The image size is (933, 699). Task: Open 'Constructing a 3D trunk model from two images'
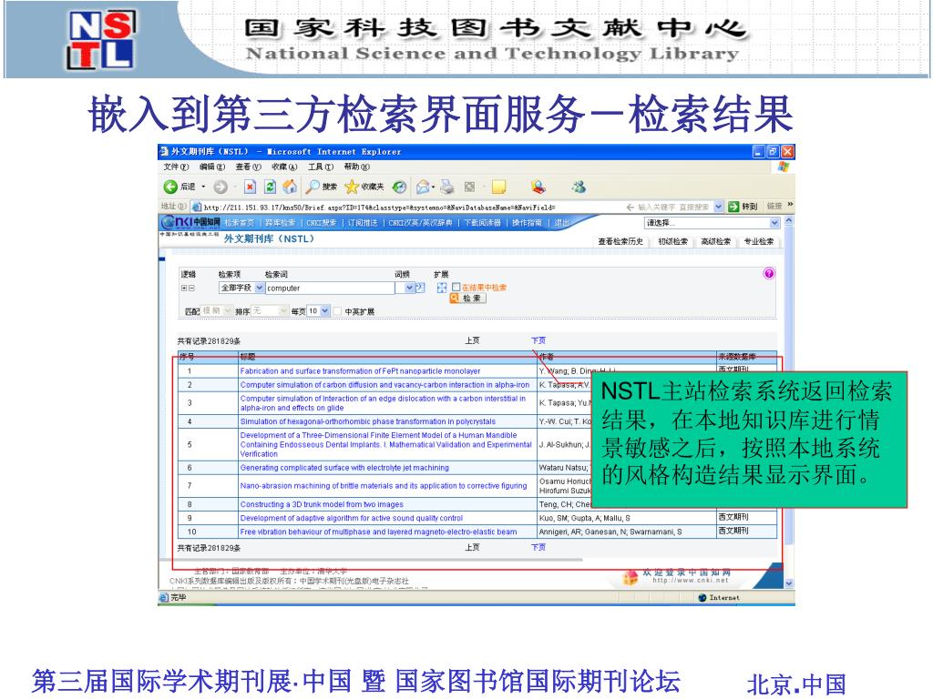pos(322,504)
